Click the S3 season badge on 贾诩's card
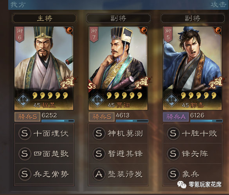The image size is (229, 195). pyautogui.click(x=92, y=86)
